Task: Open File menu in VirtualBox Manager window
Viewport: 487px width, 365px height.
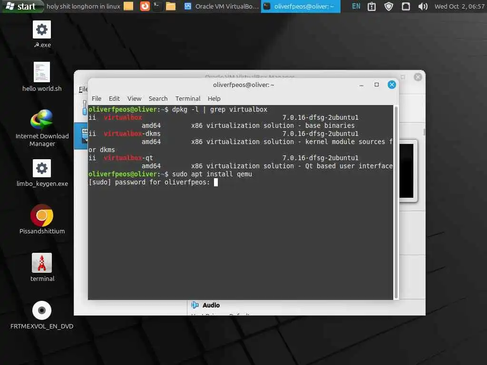Action: pos(83,89)
